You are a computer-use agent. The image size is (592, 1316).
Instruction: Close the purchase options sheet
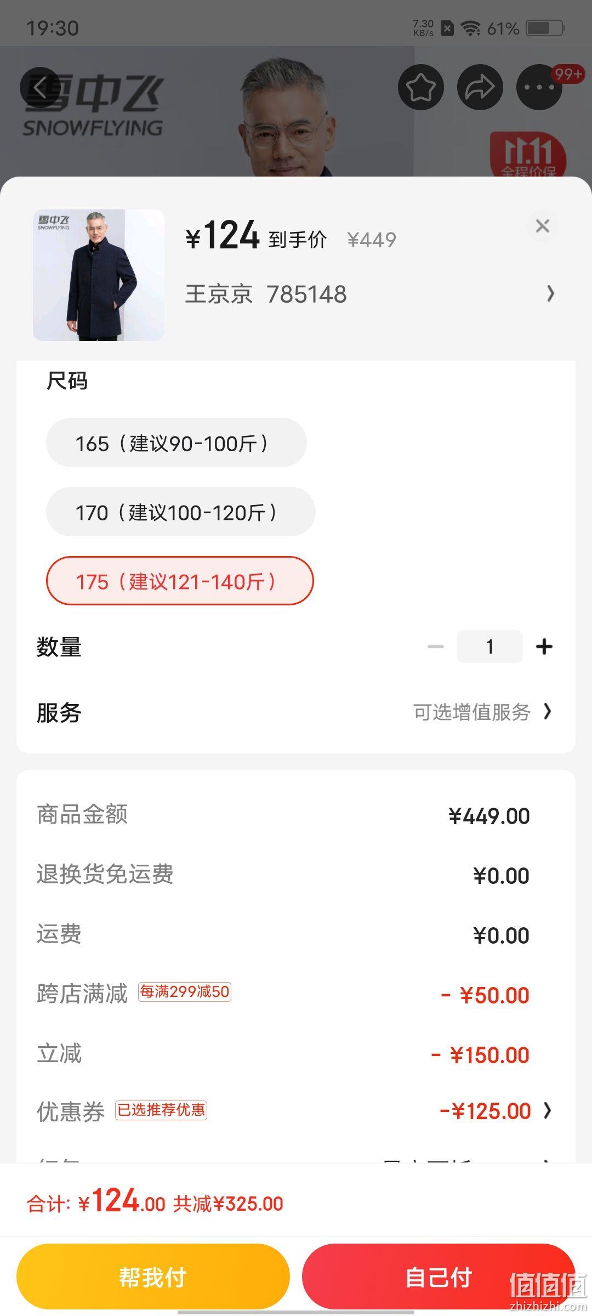coord(542,226)
